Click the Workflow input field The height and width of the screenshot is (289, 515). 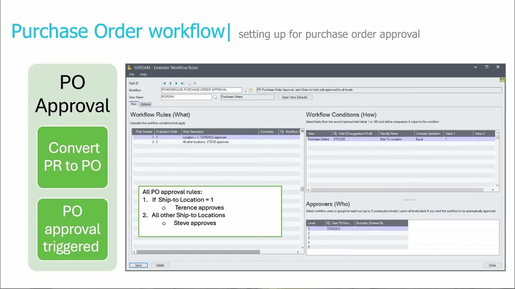[x=201, y=90]
